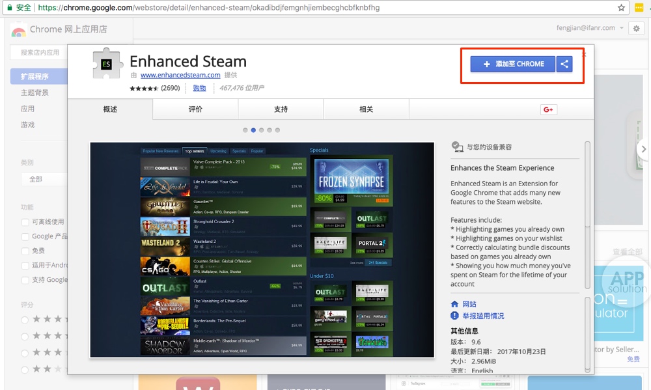Viewport: 651px width, 390px height.
Task: Bookmark this page with the star icon
Action: [621, 8]
